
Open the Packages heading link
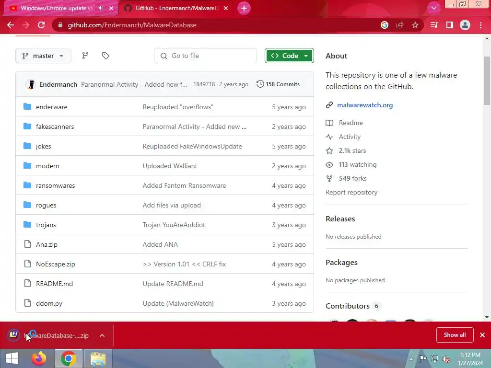point(341,263)
